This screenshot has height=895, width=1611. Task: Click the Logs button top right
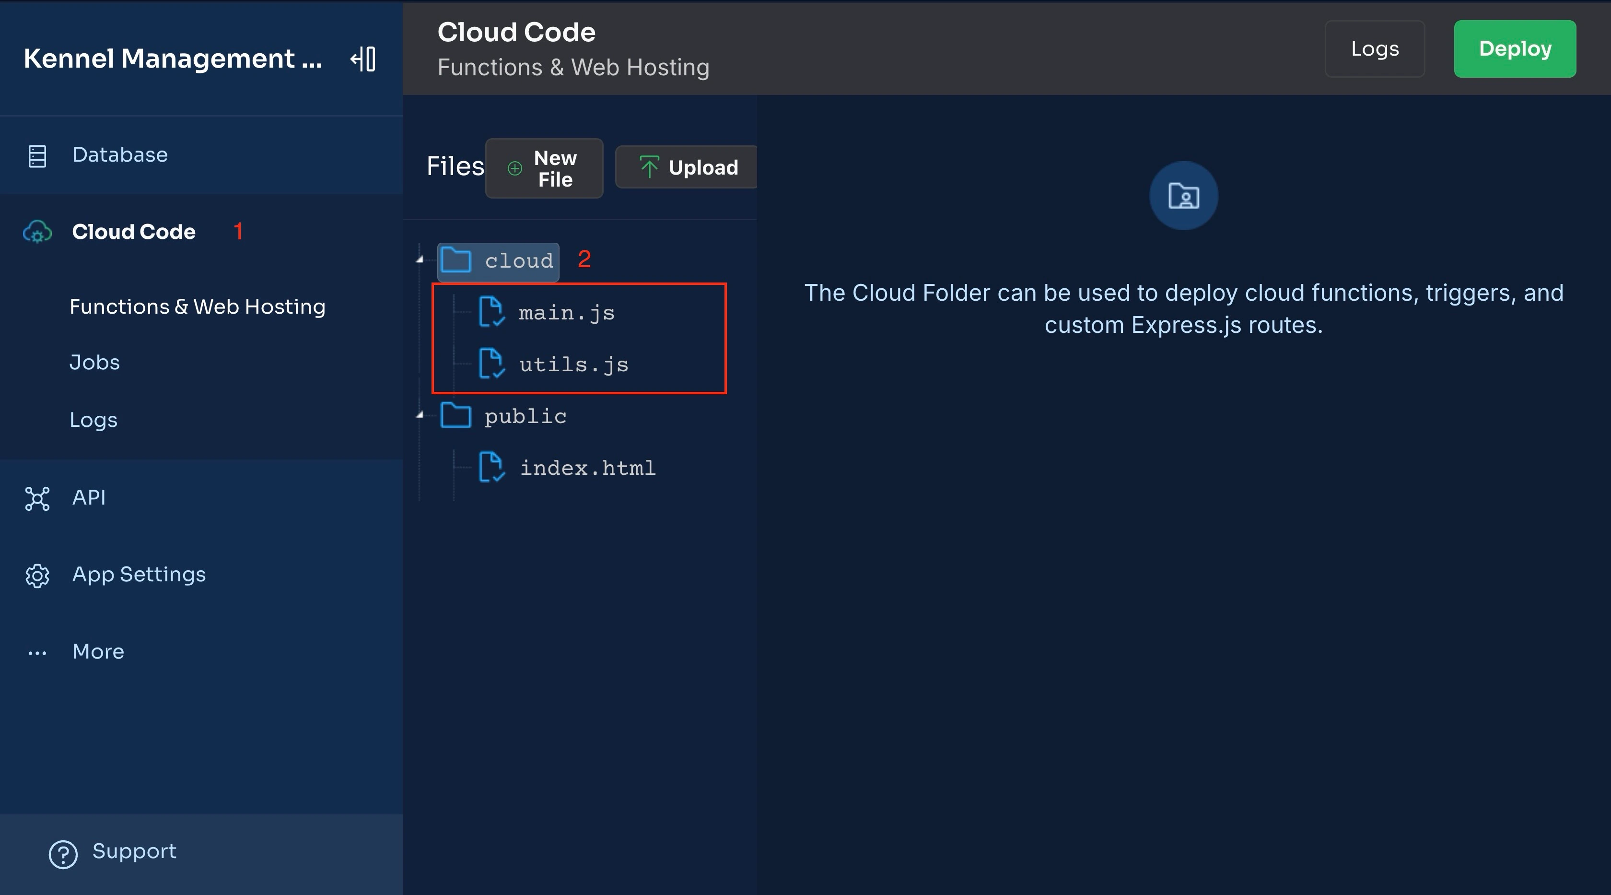[x=1374, y=47]
